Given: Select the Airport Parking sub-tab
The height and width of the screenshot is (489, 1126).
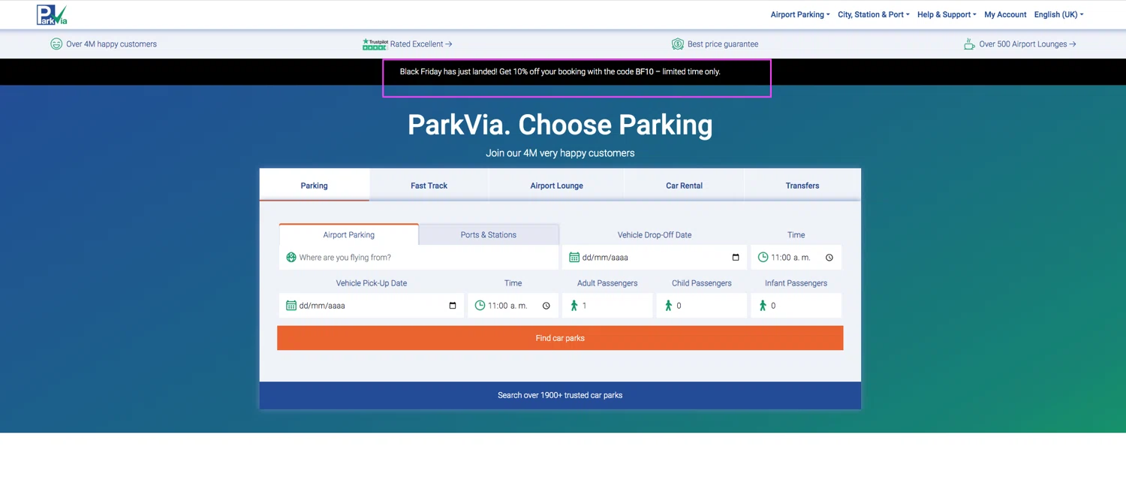Looking at the screenshot, I should point(349,234).
